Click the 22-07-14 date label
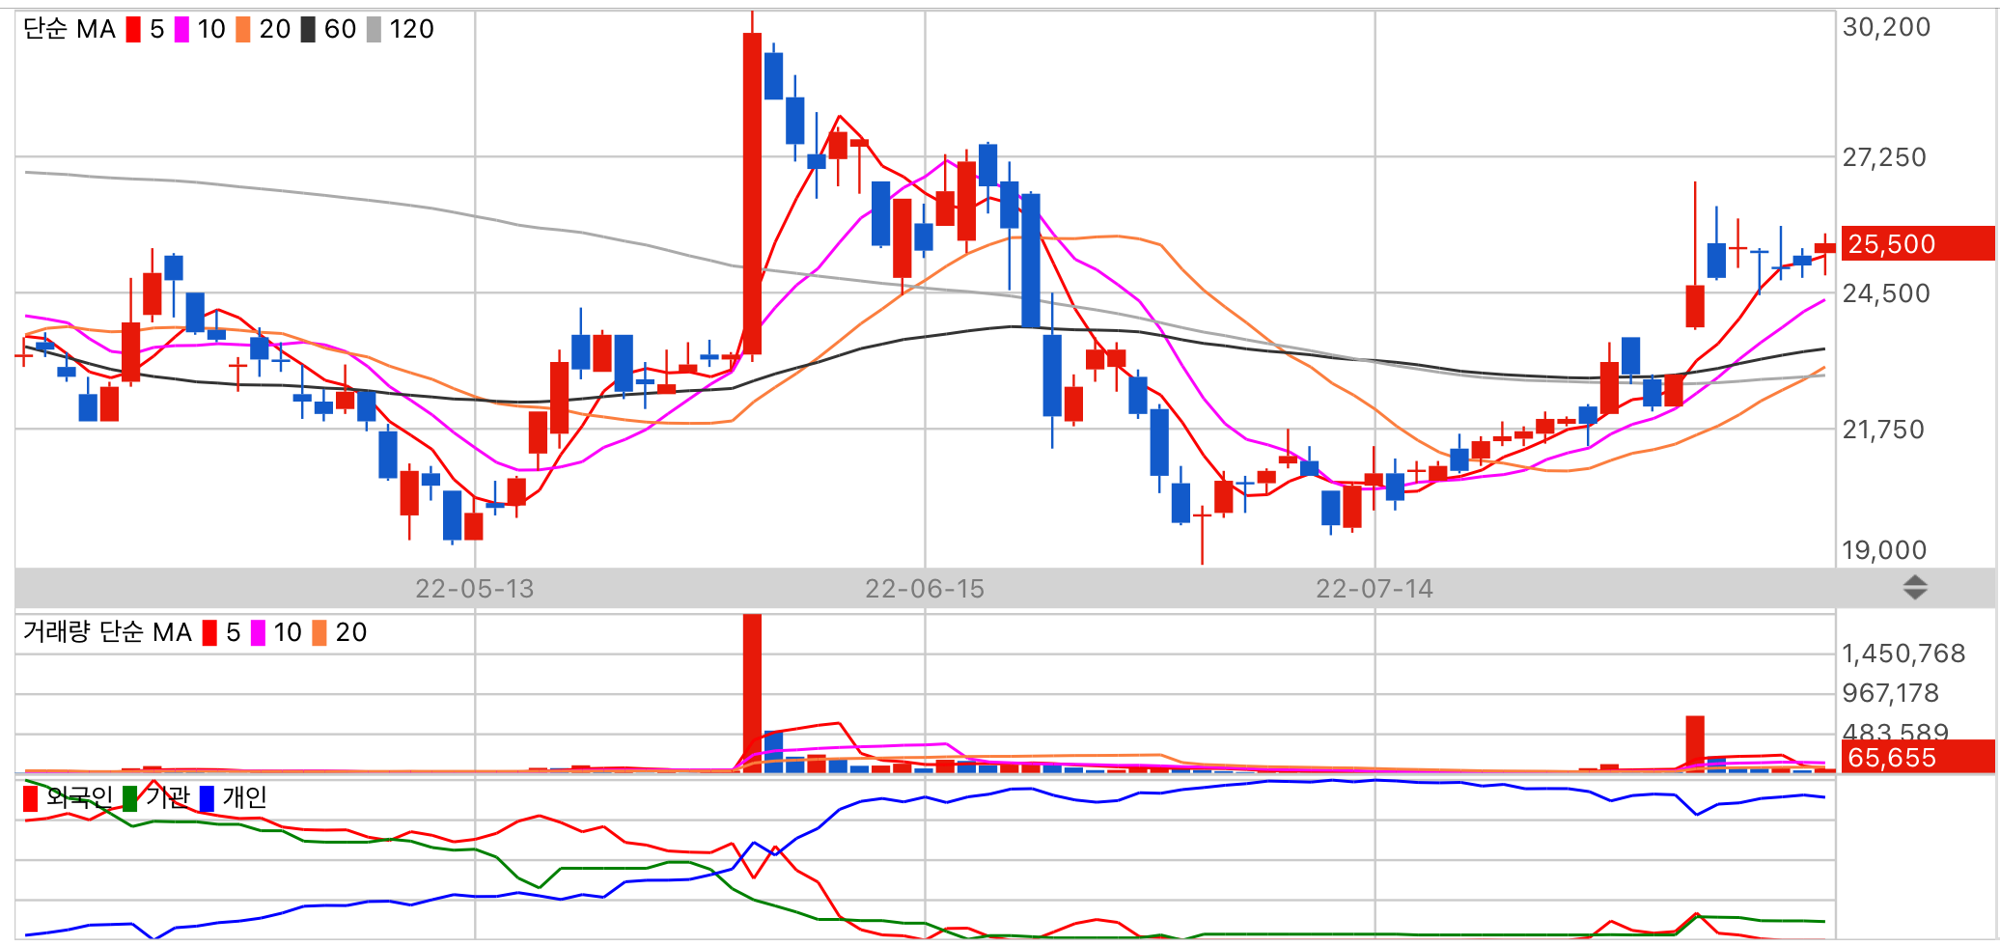Image resolution: width=2000 pixels, height=946 pixels. 1375,589
